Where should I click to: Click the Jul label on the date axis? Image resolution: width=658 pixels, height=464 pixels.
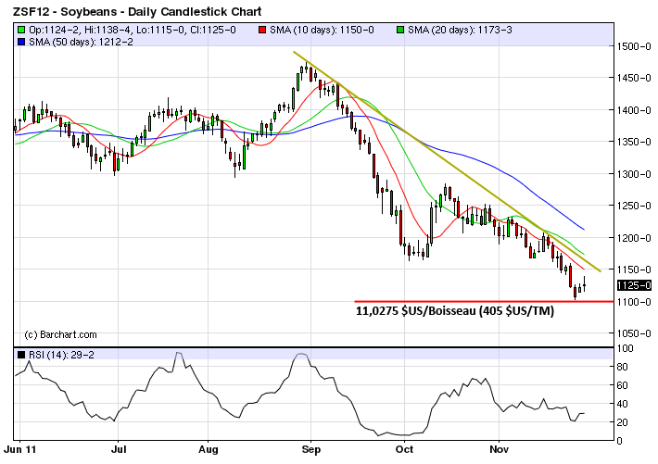[x=118, y=449]
